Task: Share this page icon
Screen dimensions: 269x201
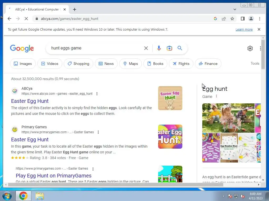Action: point(224,19)
